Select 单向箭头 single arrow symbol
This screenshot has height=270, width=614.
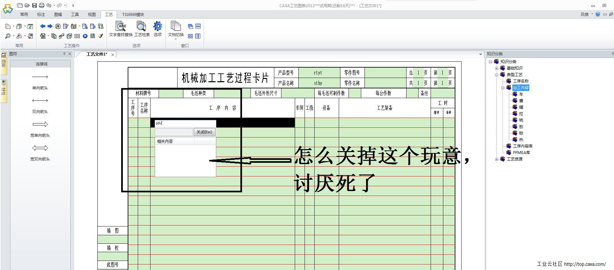(x=40, y=81)
